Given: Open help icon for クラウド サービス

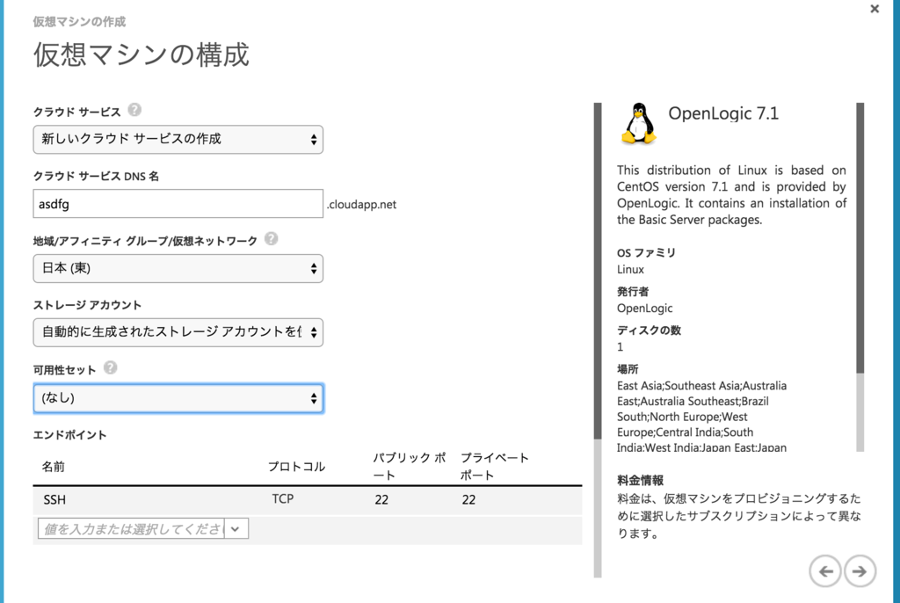Looking at the screenshot, I should tap(134, 110).
